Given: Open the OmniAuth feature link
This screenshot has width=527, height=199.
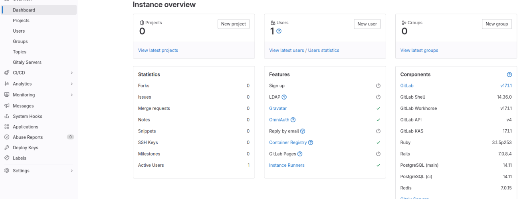Looking at the screenshot, I should point(279,120).
